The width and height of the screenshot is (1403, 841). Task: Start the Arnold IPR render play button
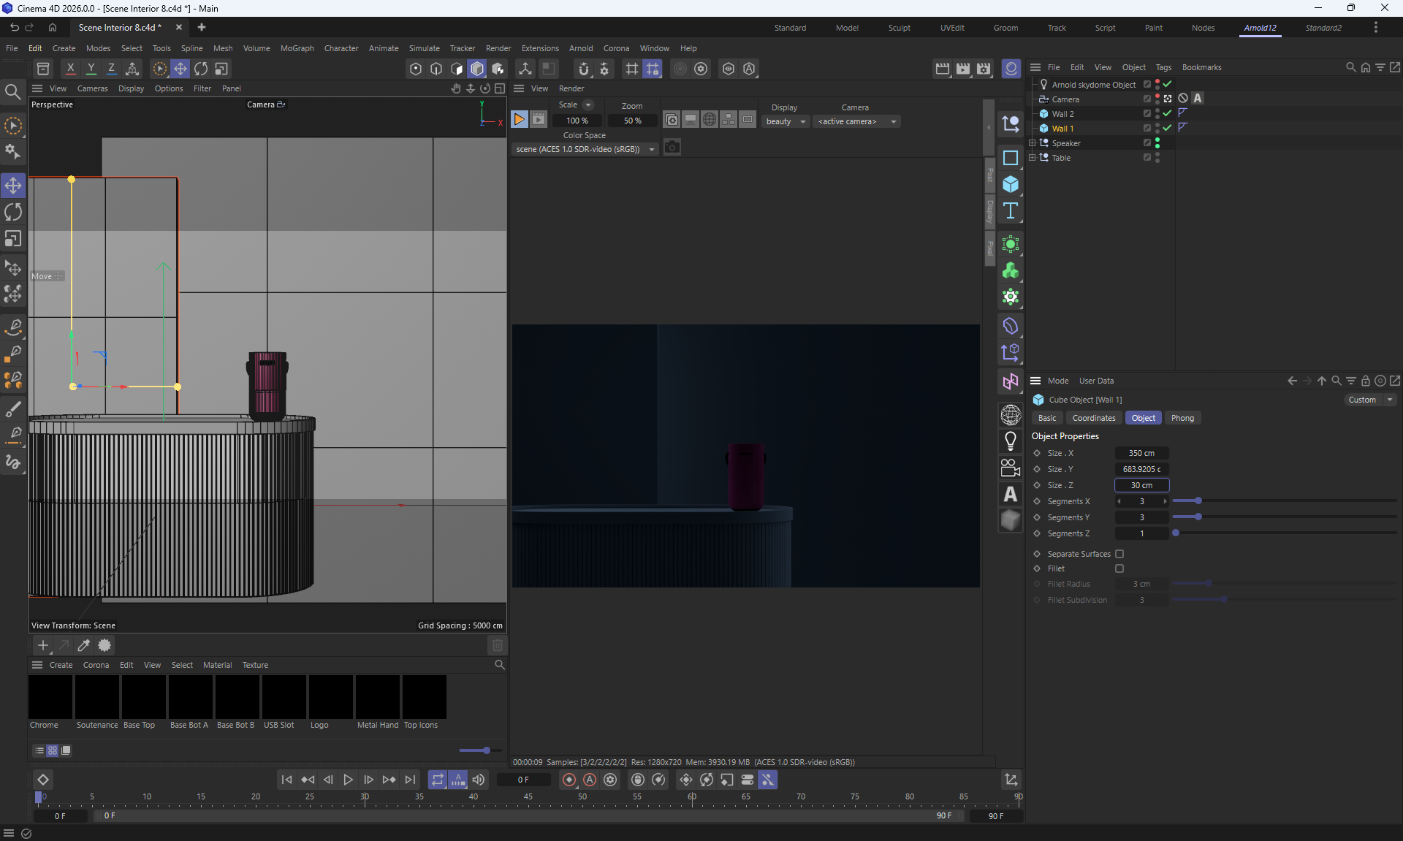[519, 120]
